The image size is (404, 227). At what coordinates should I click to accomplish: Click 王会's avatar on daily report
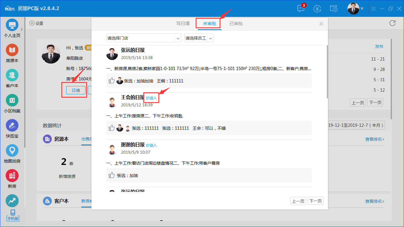tap(112, 102)
